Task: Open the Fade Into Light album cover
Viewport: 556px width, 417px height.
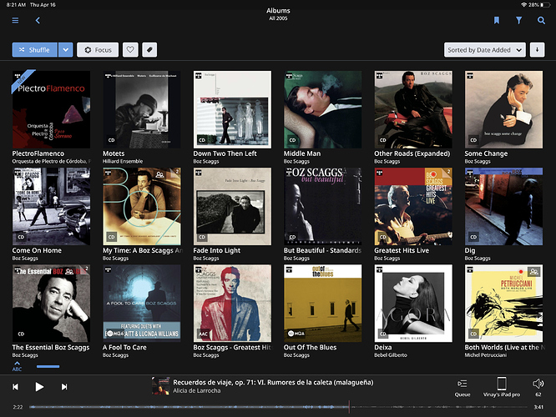Action: click(232, 206)
